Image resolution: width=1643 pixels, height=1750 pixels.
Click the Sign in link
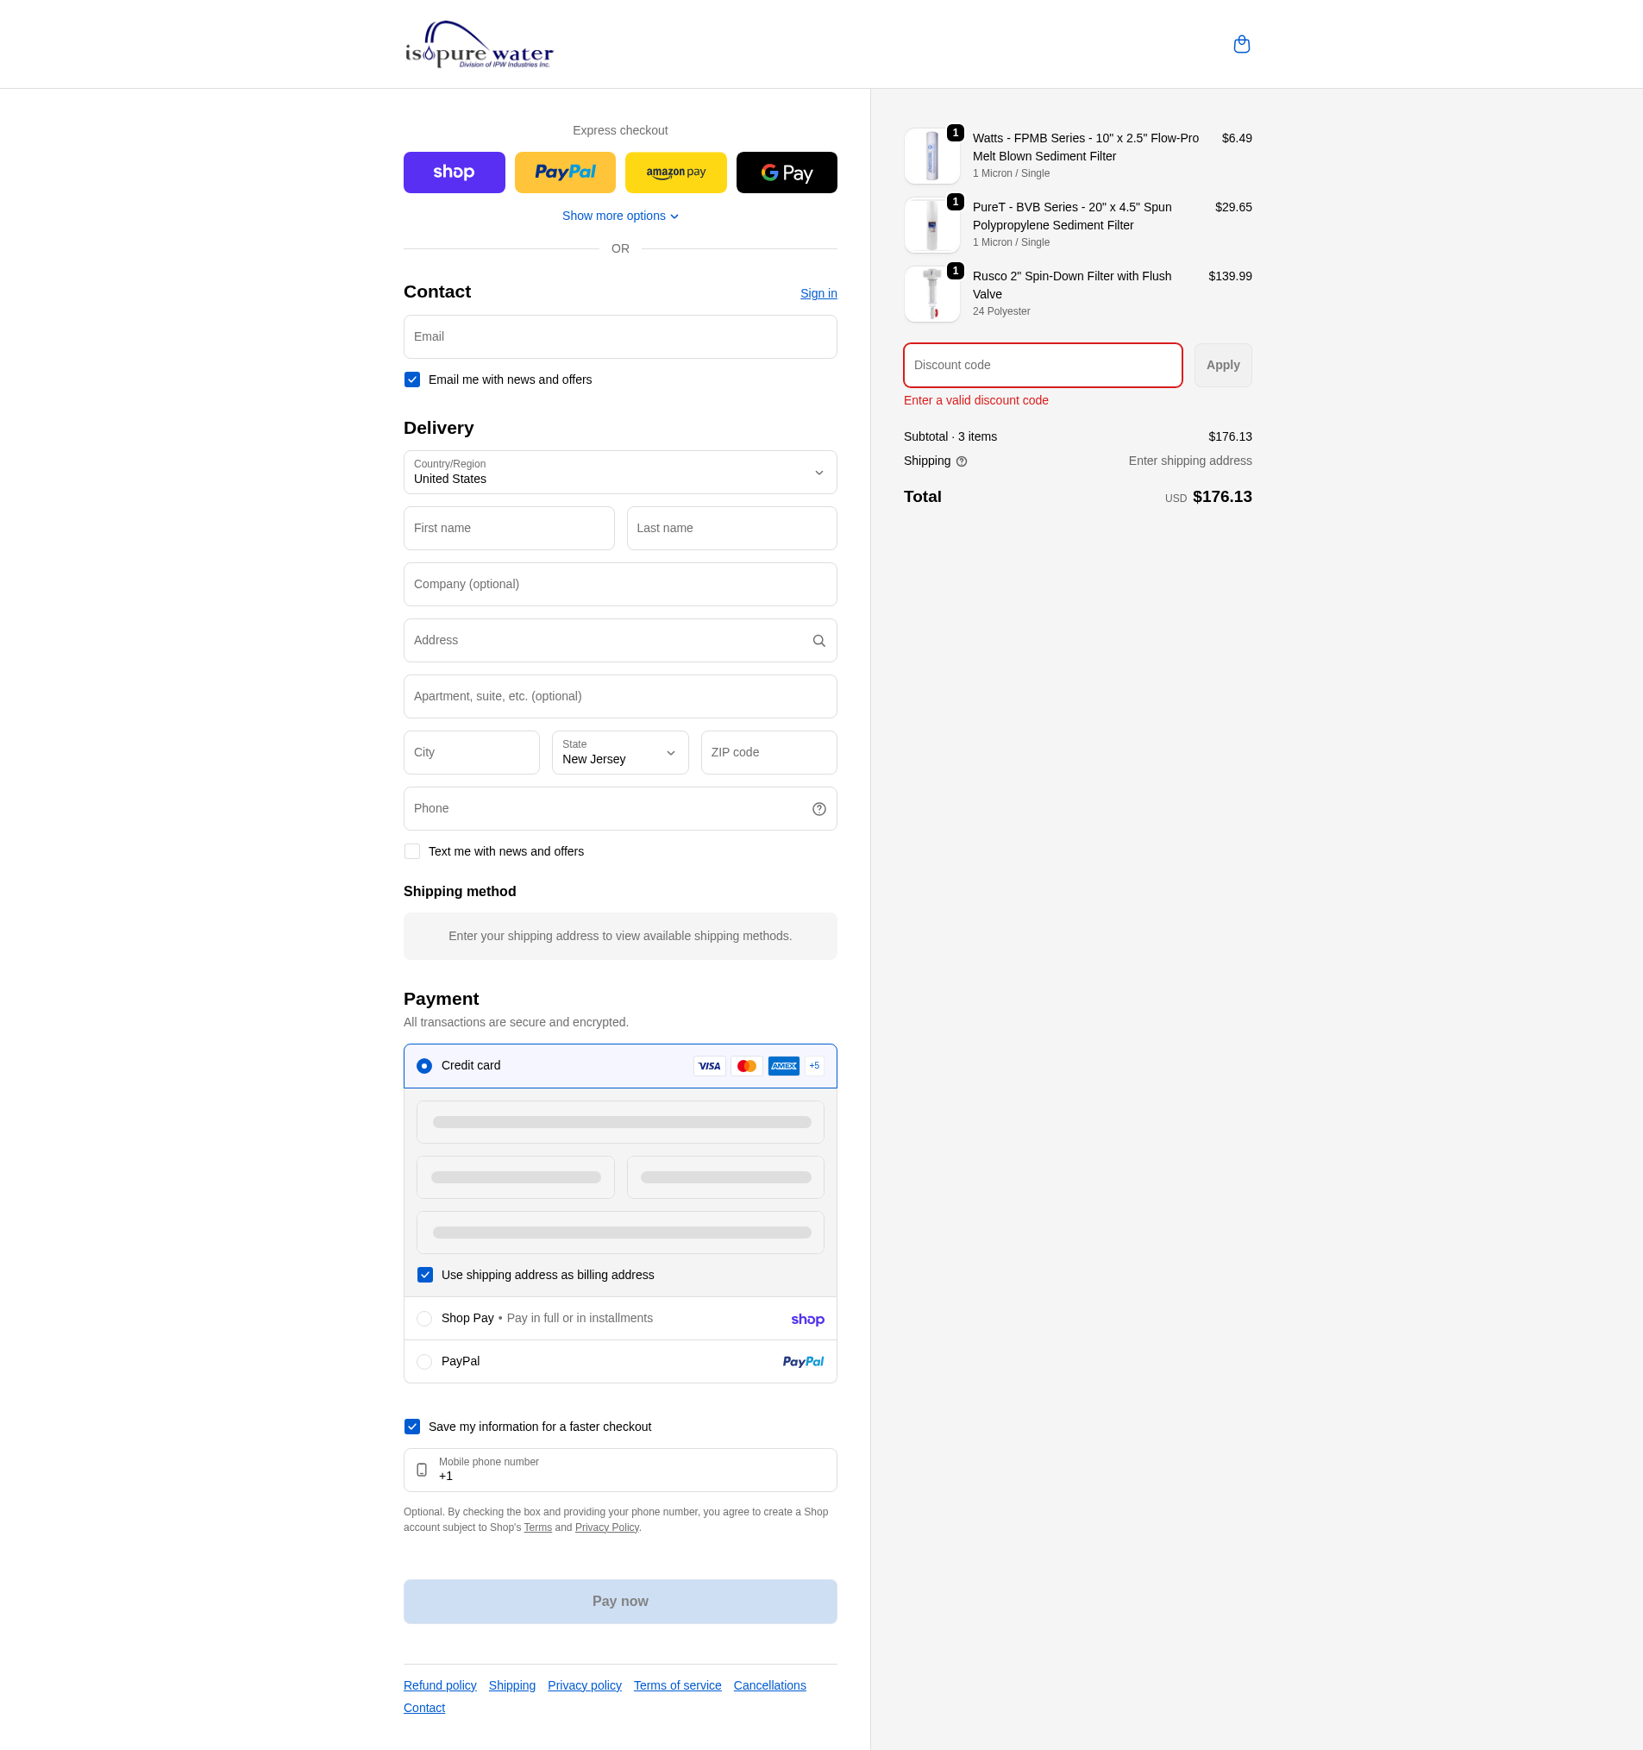tap(818, 293)
